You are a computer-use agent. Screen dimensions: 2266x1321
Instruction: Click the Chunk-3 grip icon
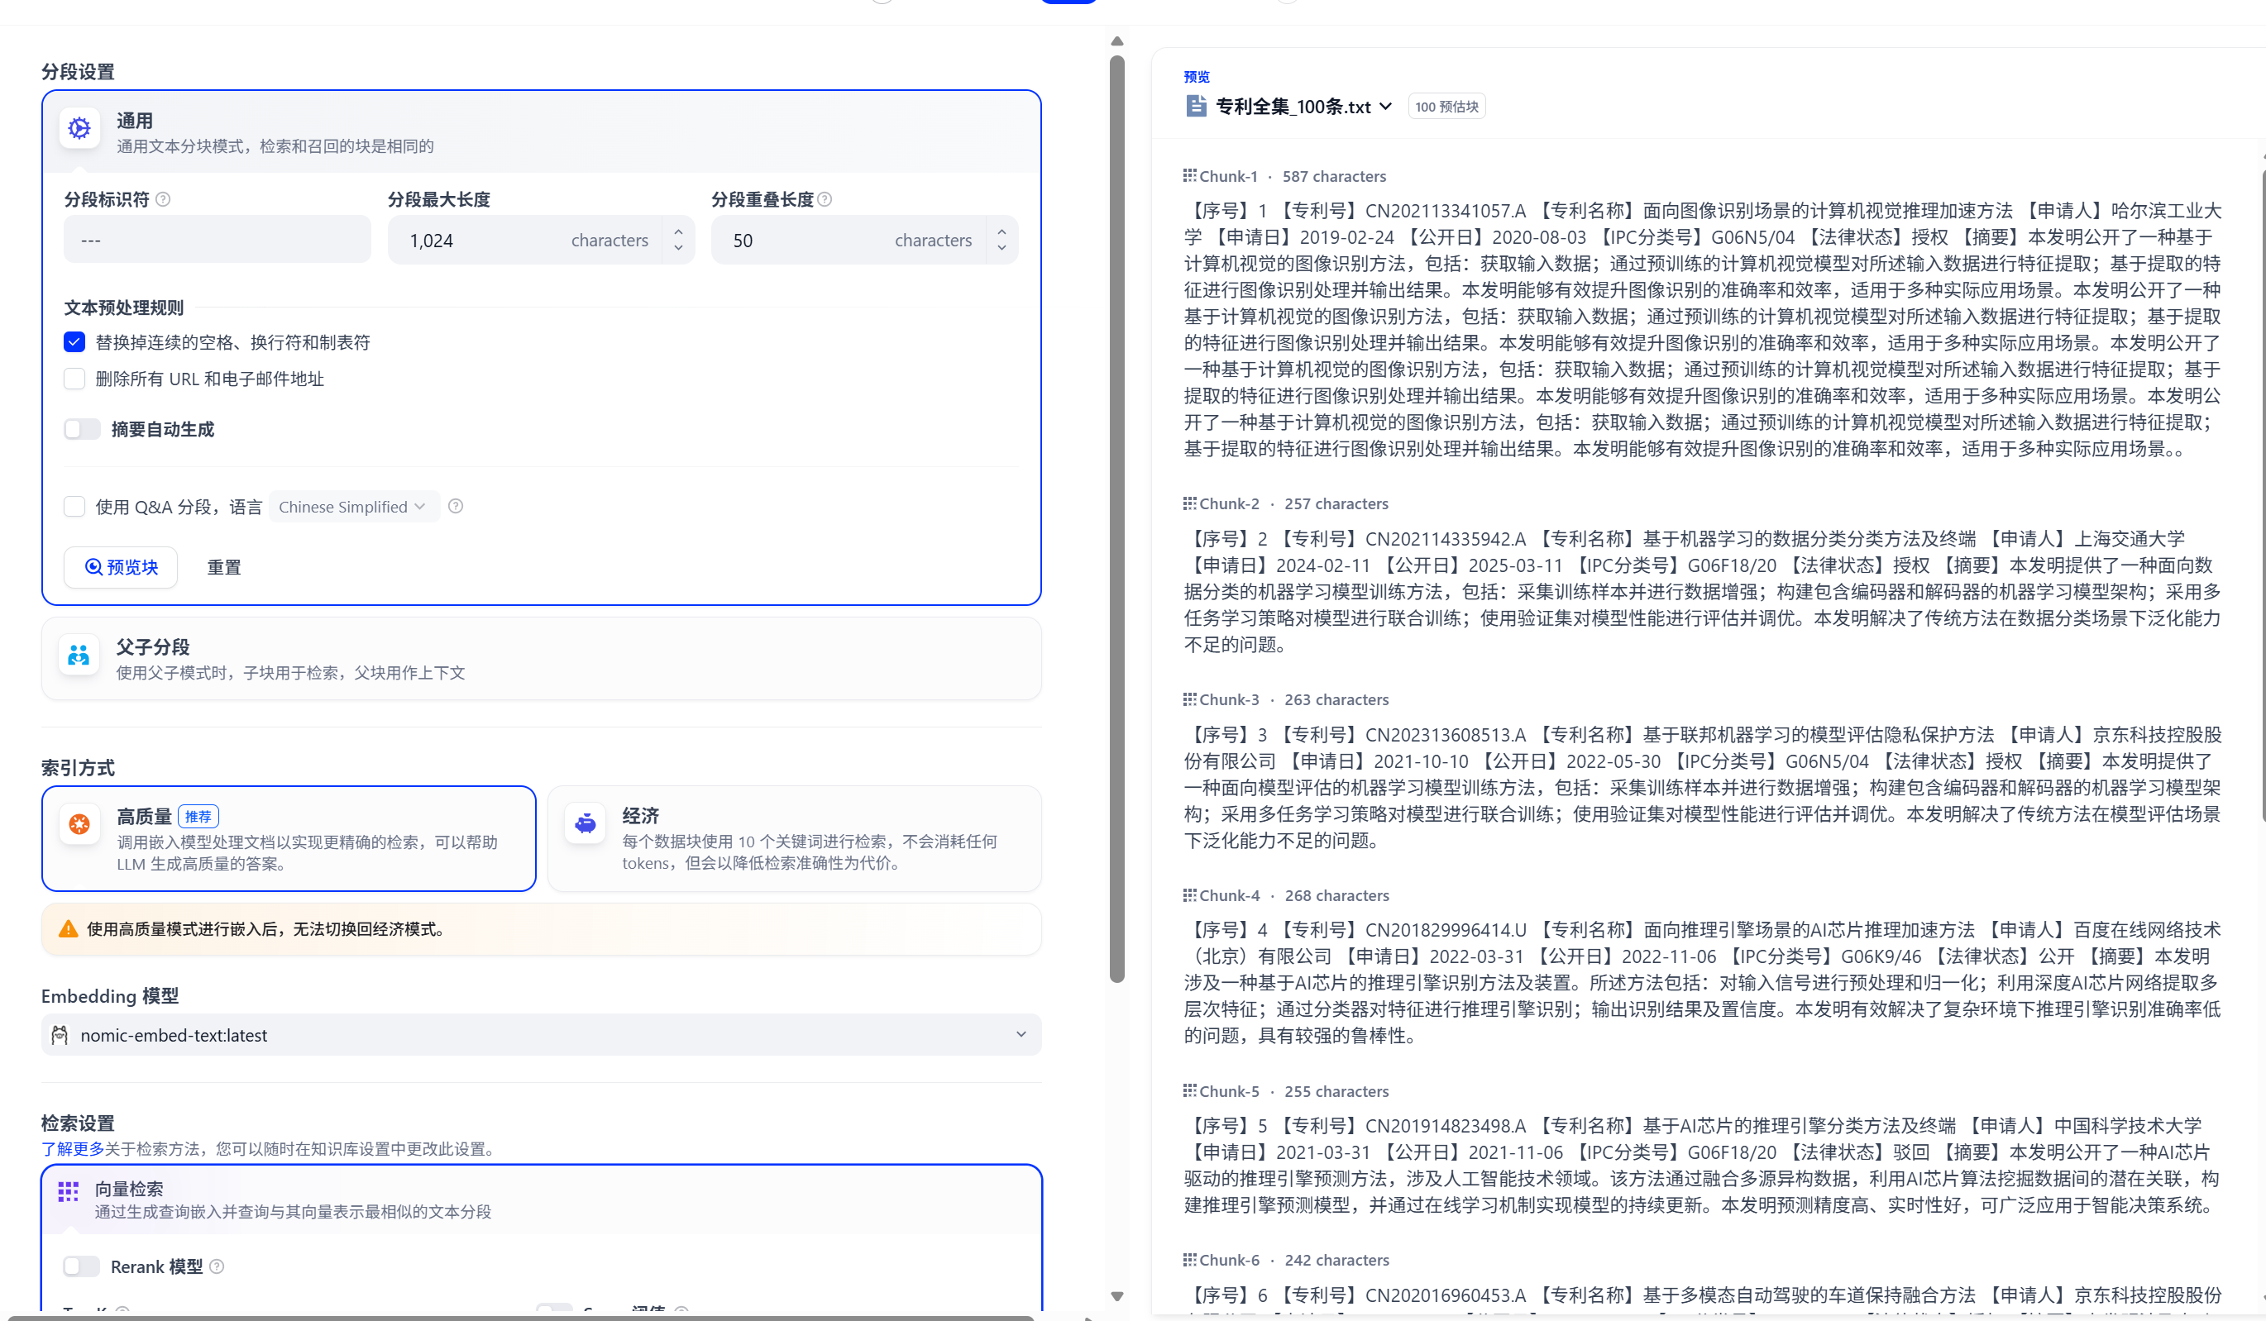pyautogui.click(x=1189, y=699)
